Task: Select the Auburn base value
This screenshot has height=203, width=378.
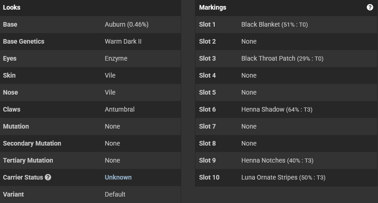Action: 126,24
